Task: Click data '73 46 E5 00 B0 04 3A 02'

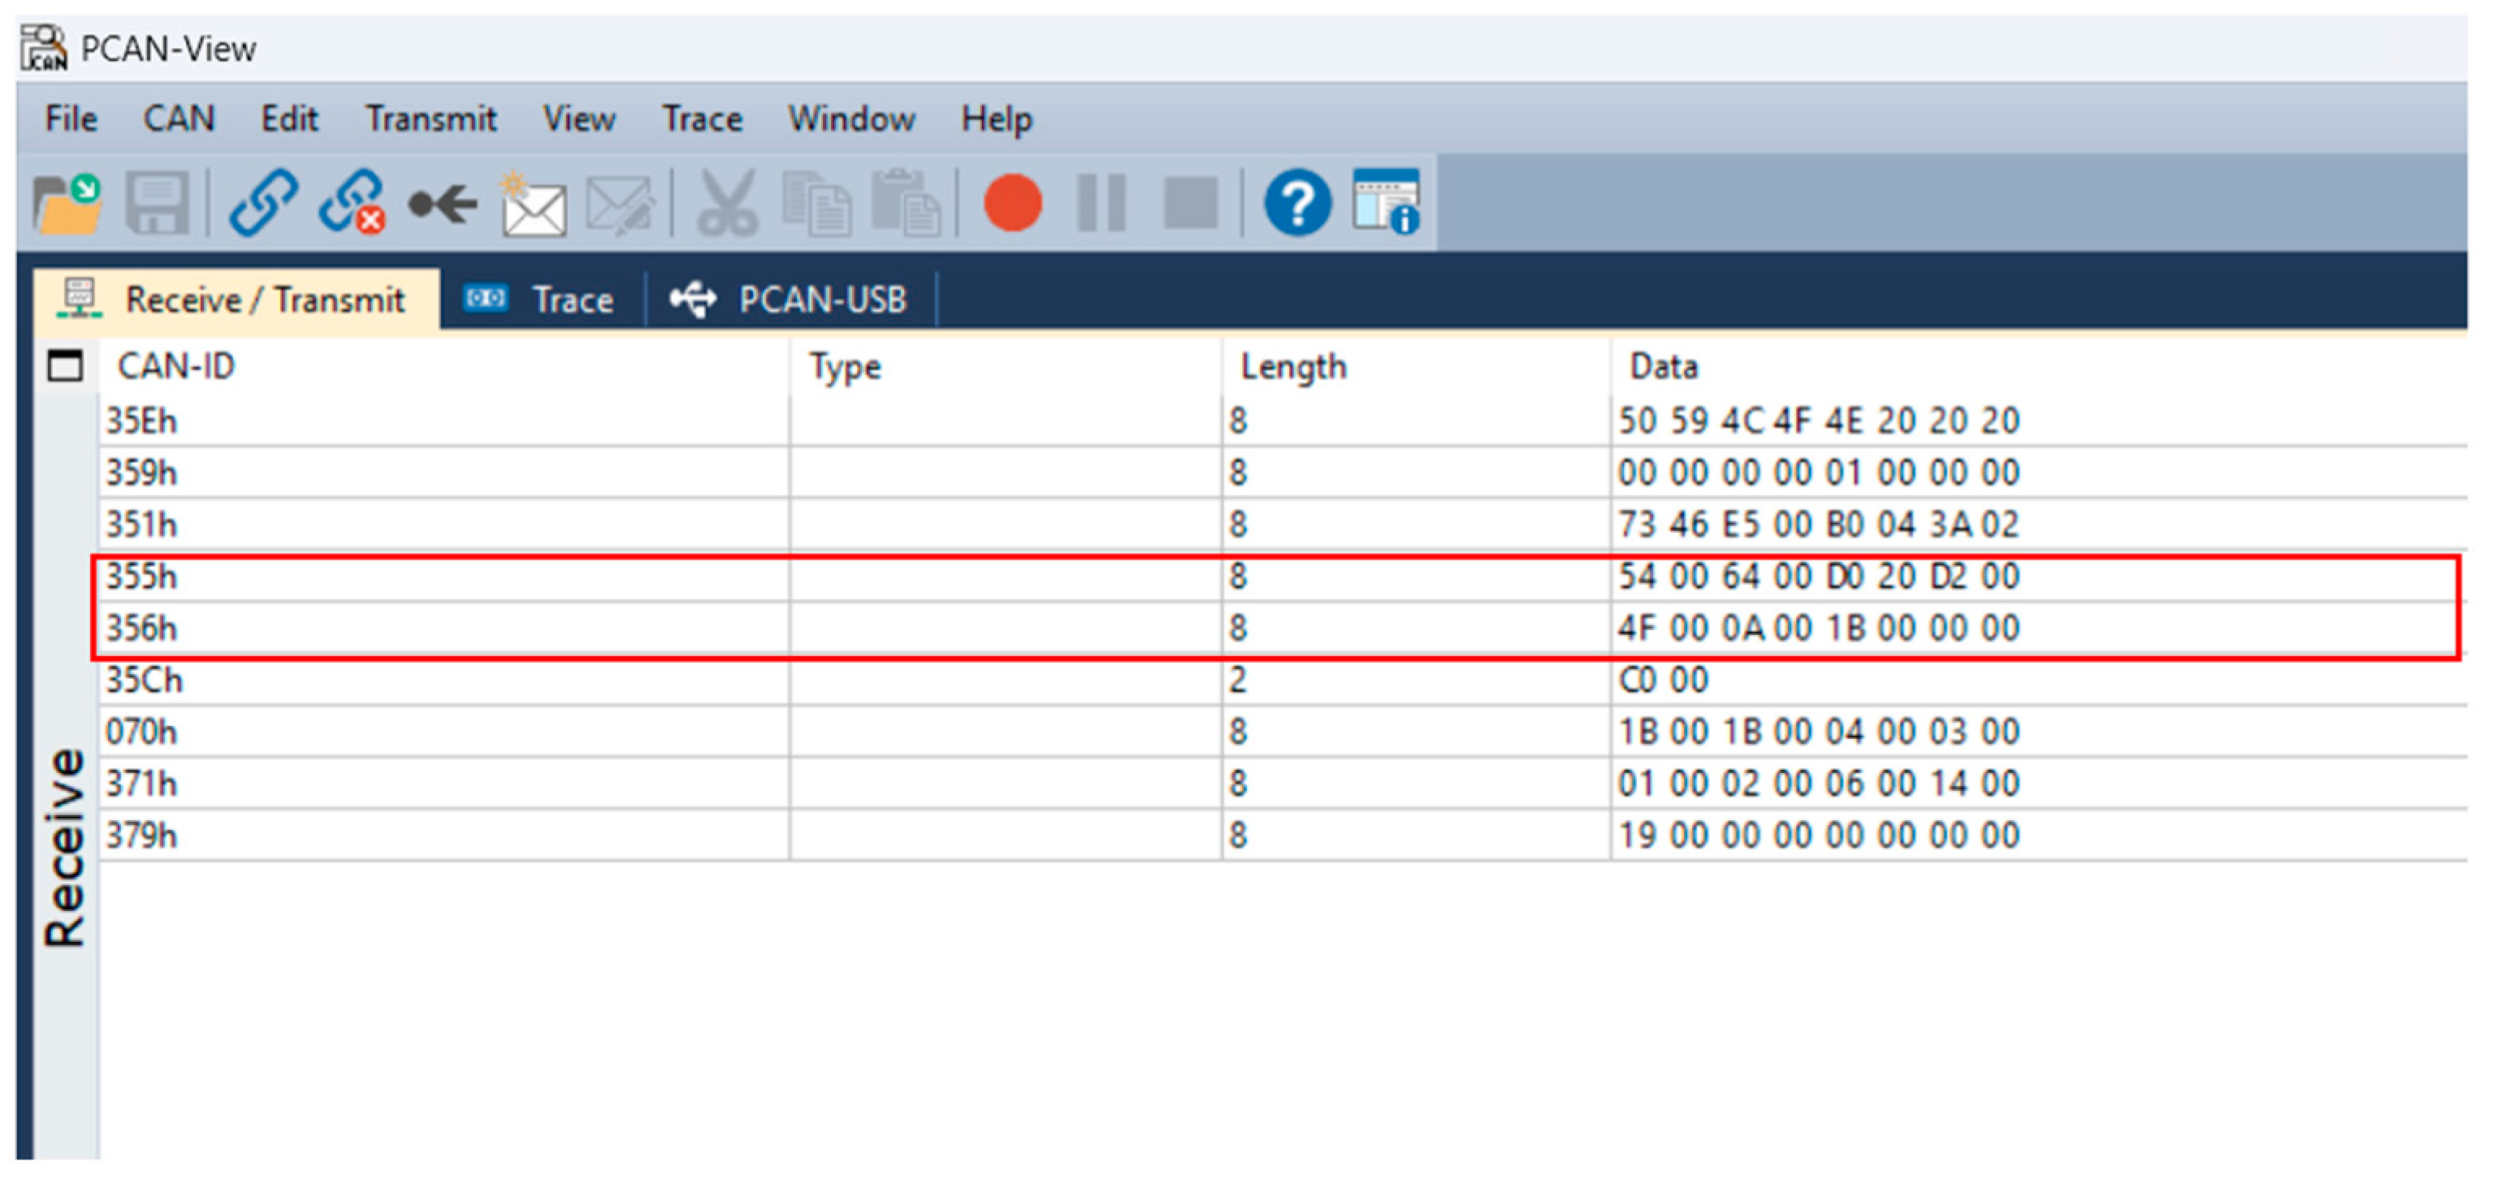Action: click(x=1819, y=525)
